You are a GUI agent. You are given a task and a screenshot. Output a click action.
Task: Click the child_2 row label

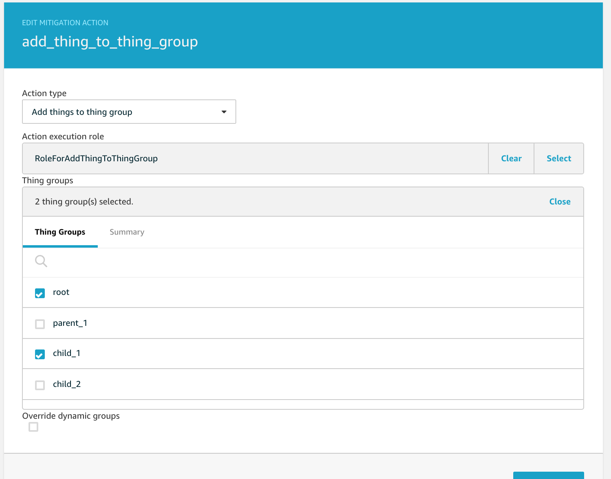click(x=67, y=385)
